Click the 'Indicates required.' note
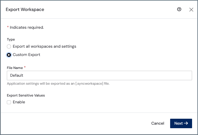198x135 pixels. point(27,27)
